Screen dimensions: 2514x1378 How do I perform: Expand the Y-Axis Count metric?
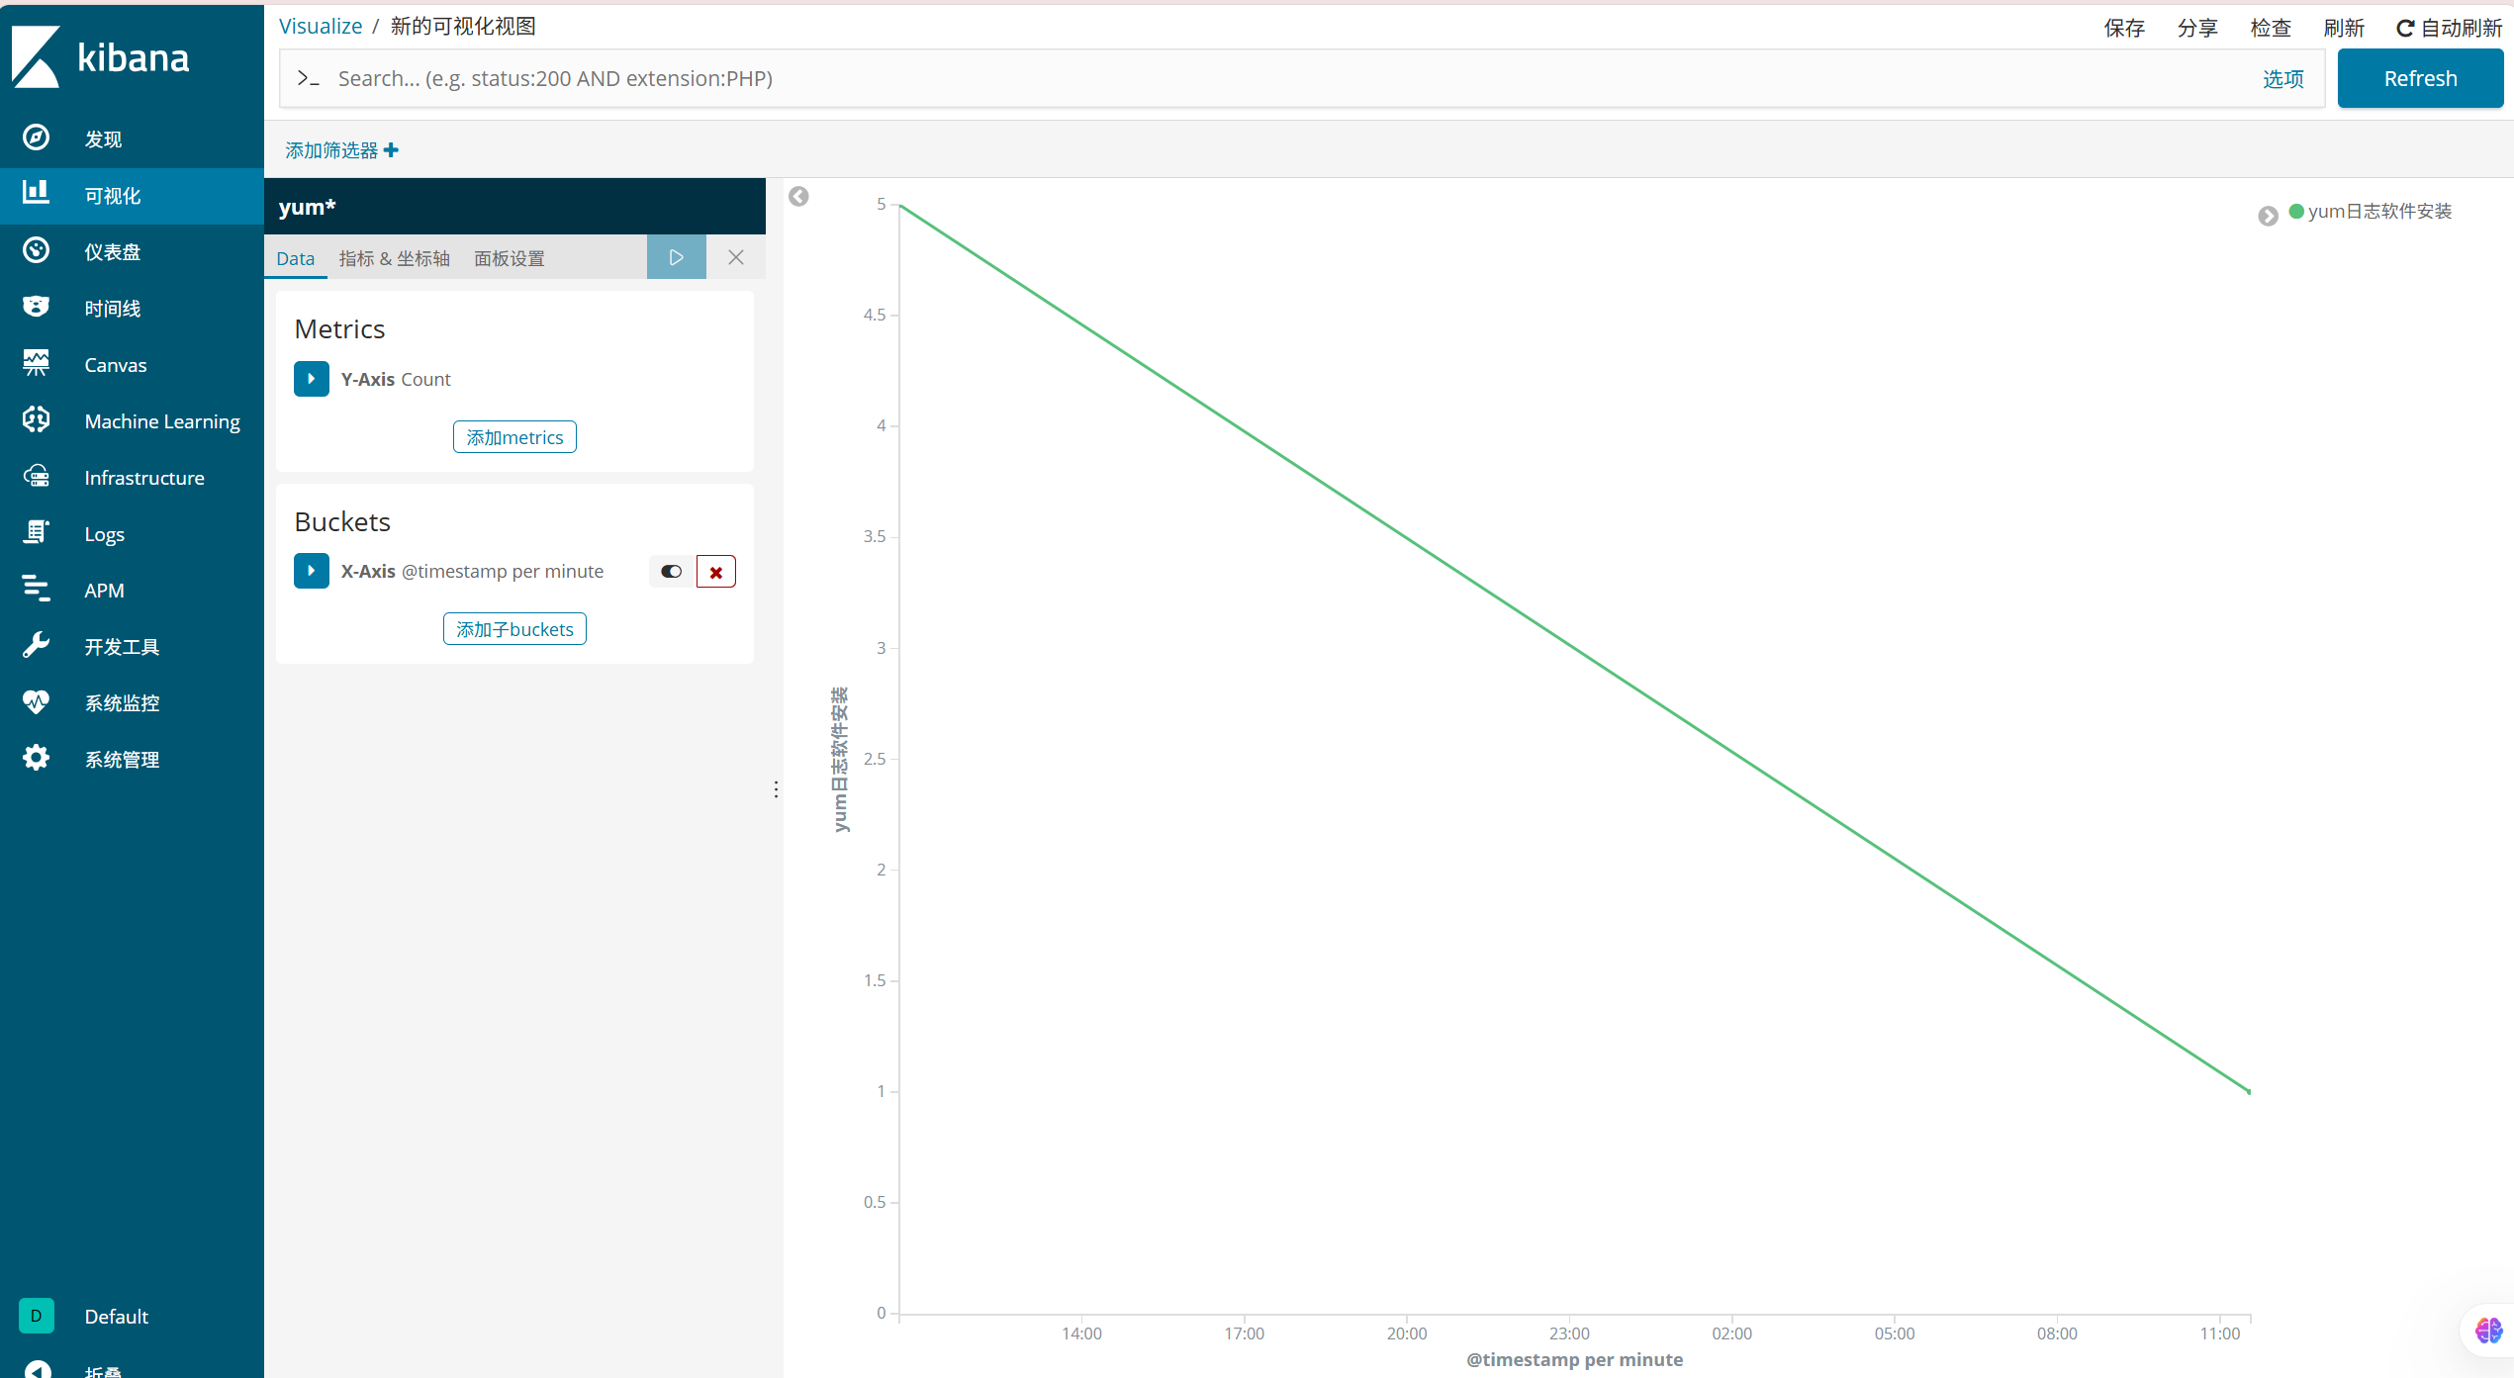[312, 379]
